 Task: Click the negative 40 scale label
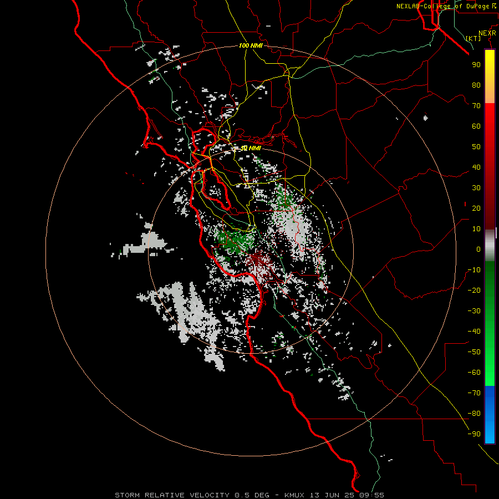pyautogui.click(x=474, y=332)
